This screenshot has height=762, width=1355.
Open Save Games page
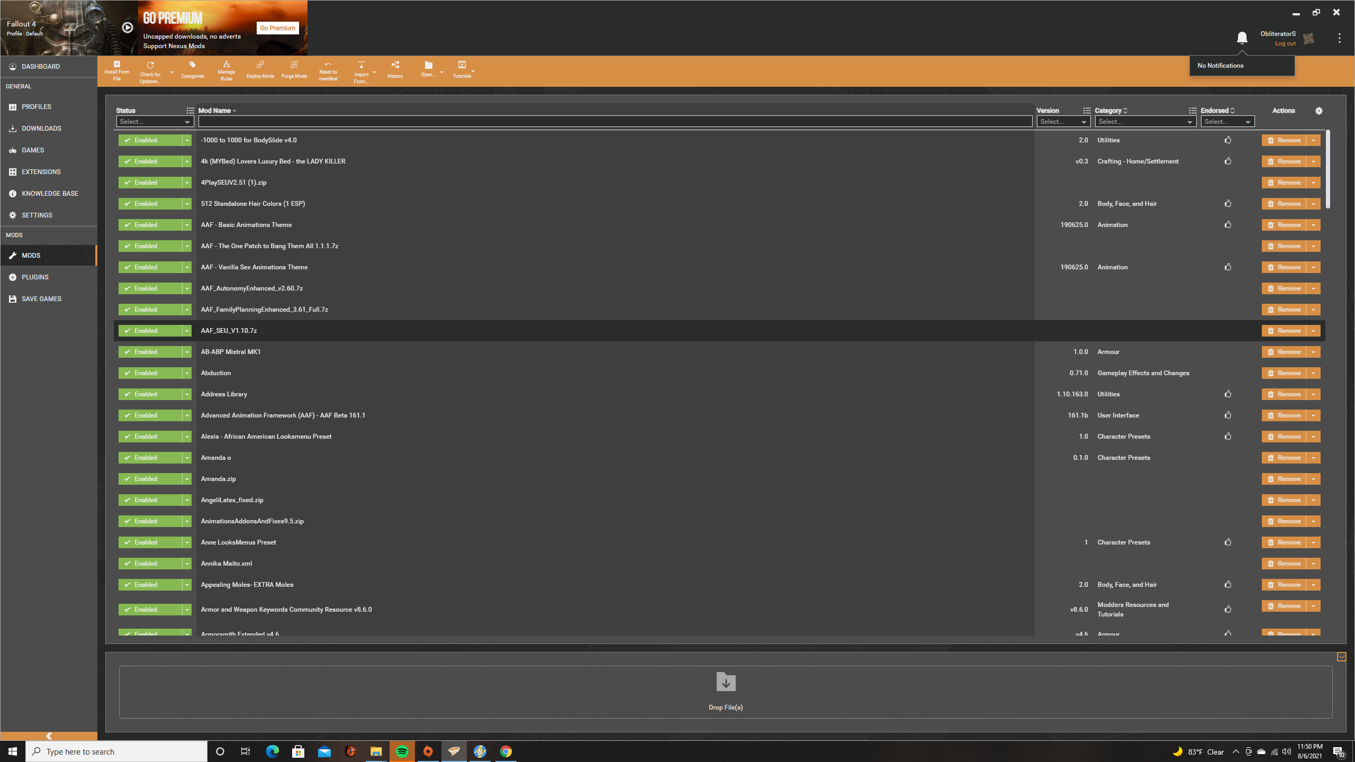[49, 298]
